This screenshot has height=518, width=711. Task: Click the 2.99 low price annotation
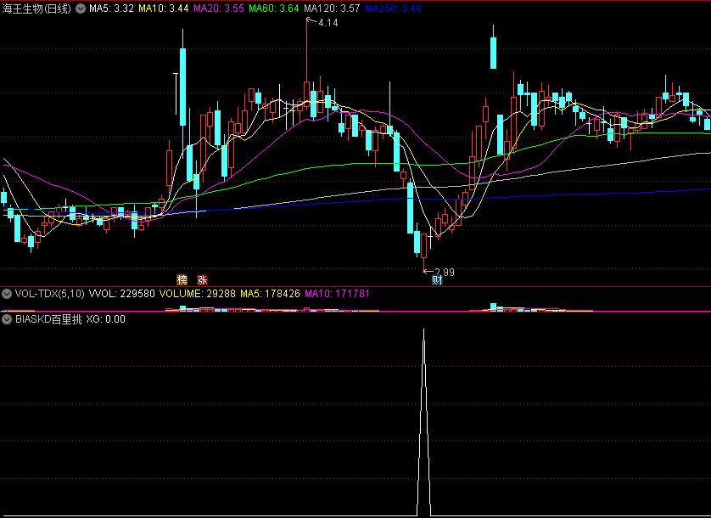coord(445,273)
